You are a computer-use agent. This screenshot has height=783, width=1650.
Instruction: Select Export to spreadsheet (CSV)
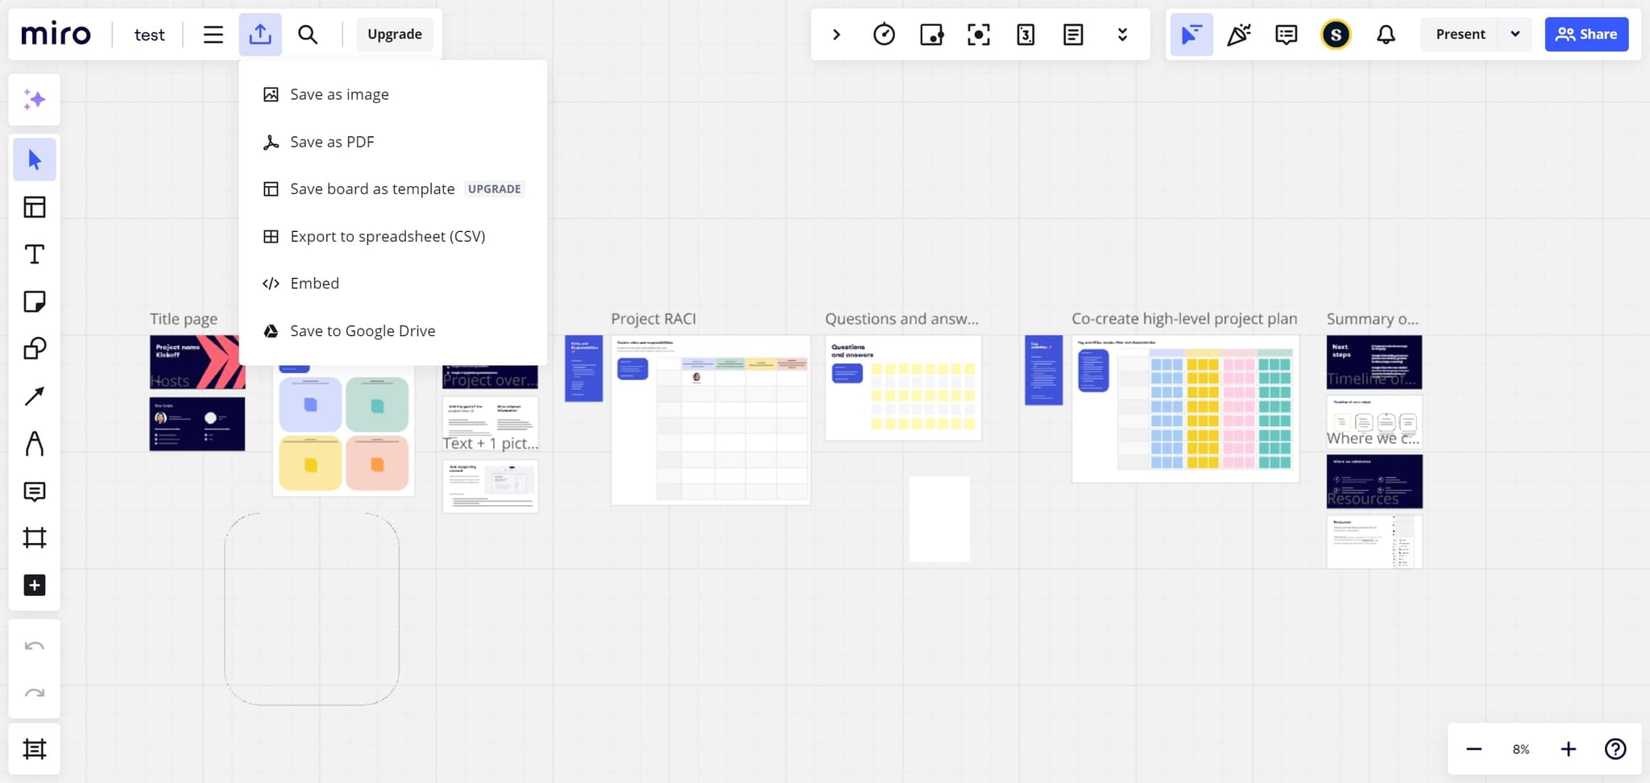(388, 235)
